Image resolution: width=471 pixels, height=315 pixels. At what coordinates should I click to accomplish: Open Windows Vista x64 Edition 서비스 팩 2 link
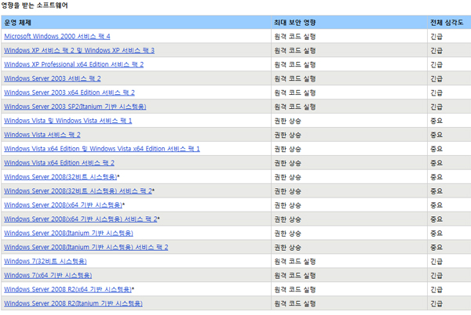pos(59,163)
